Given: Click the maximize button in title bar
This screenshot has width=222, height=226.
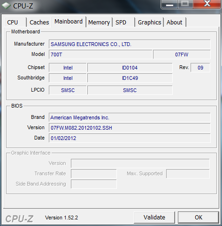Looking at the screenshot, I should 185,4.
